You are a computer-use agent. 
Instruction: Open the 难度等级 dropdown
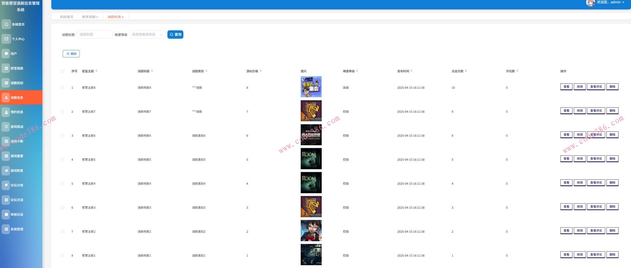(x=147, y=34)
